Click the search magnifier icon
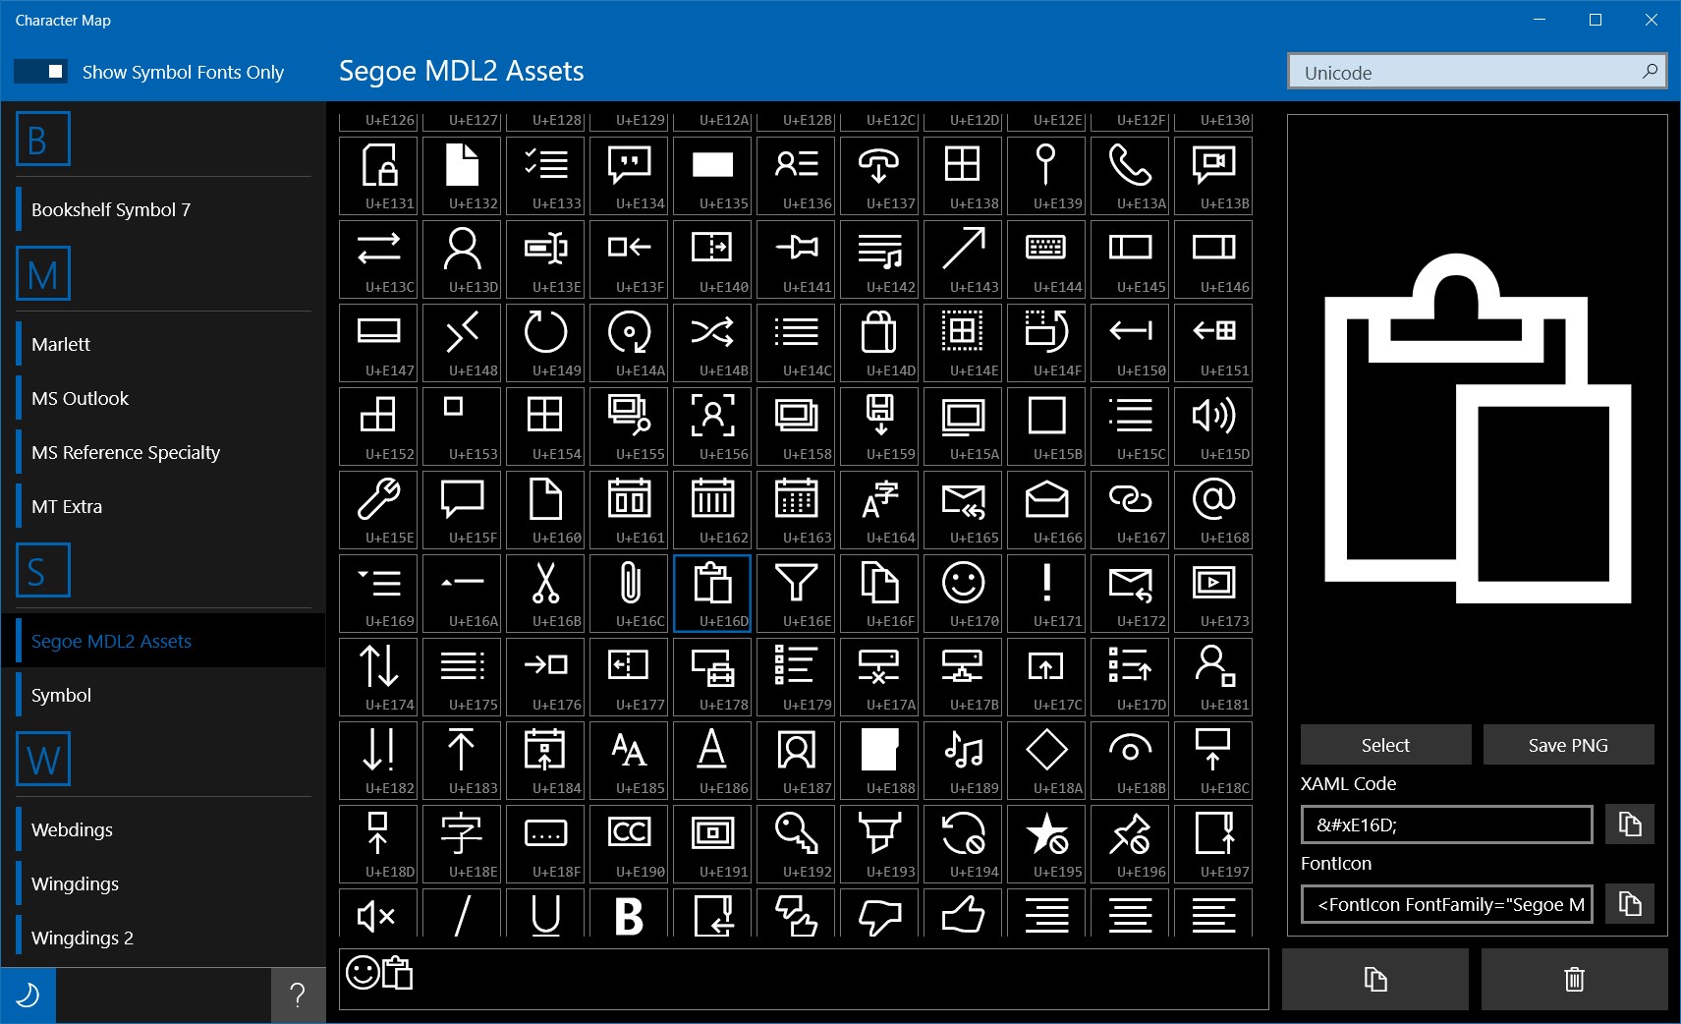 (1650, 72)
